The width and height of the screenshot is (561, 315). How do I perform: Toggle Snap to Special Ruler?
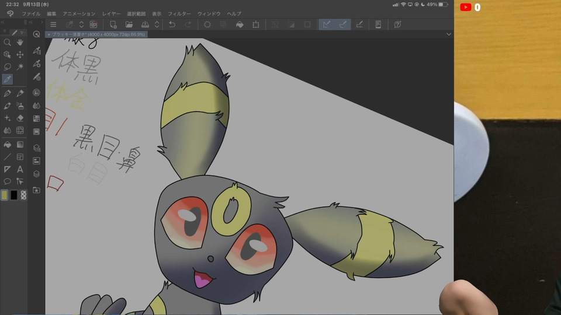click(x=343, y=24)
